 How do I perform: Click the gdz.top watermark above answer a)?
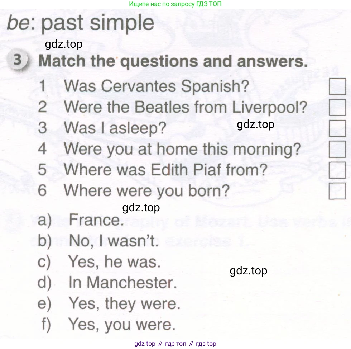141,208
